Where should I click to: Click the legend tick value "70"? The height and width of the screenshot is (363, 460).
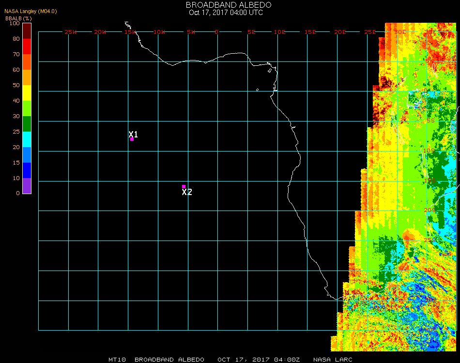coord(16,54)
